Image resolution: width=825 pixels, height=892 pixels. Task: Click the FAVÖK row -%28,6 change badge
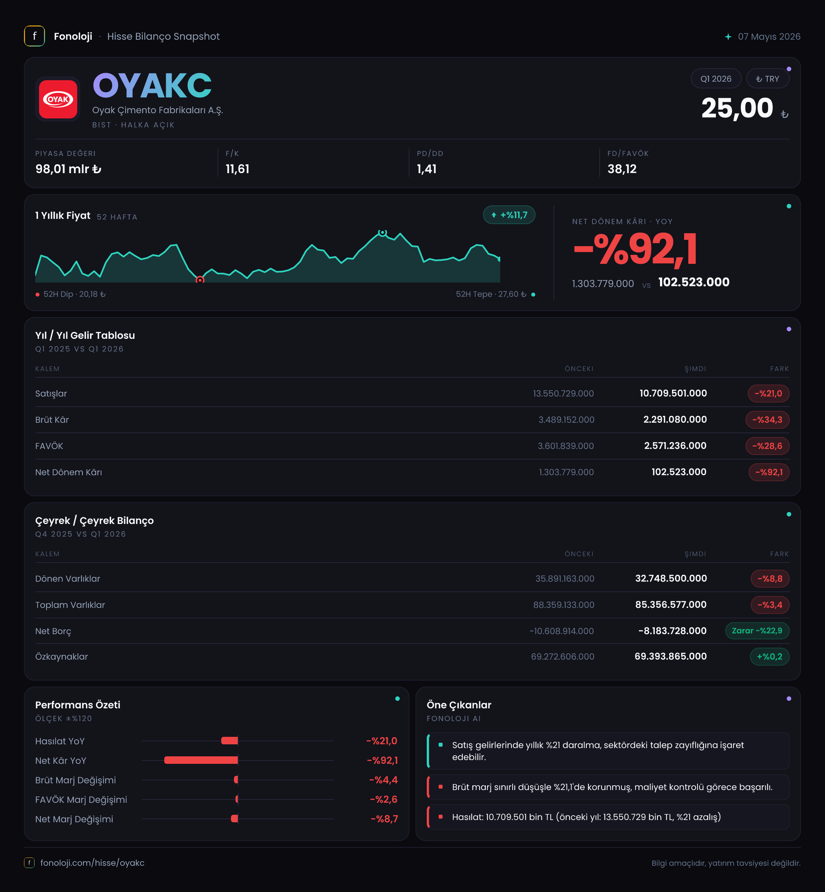[767, 446]
